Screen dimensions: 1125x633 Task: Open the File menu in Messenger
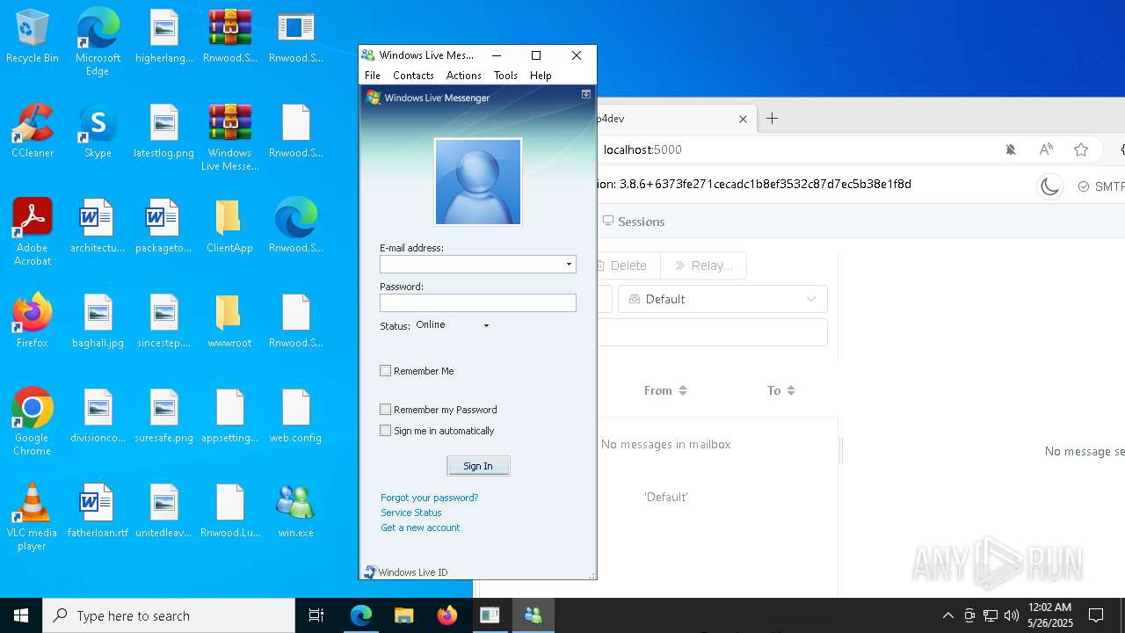click(373, 76)
